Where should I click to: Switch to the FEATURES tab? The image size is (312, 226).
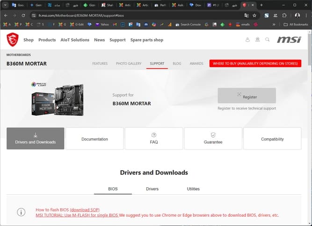(100, 64)
